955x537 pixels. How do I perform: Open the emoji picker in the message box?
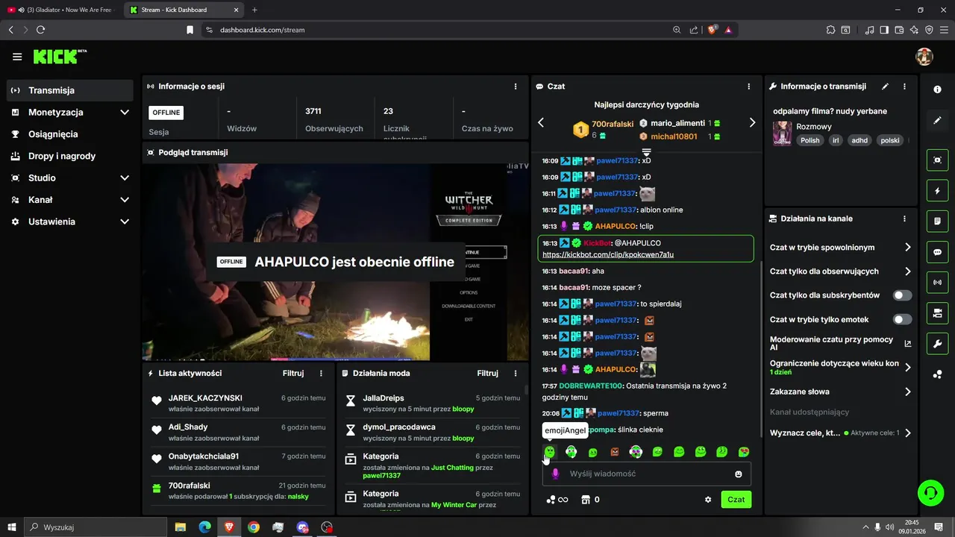739,474
